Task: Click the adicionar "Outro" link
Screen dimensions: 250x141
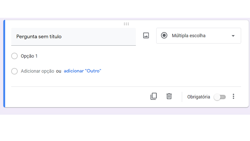Action: (82, 71)
